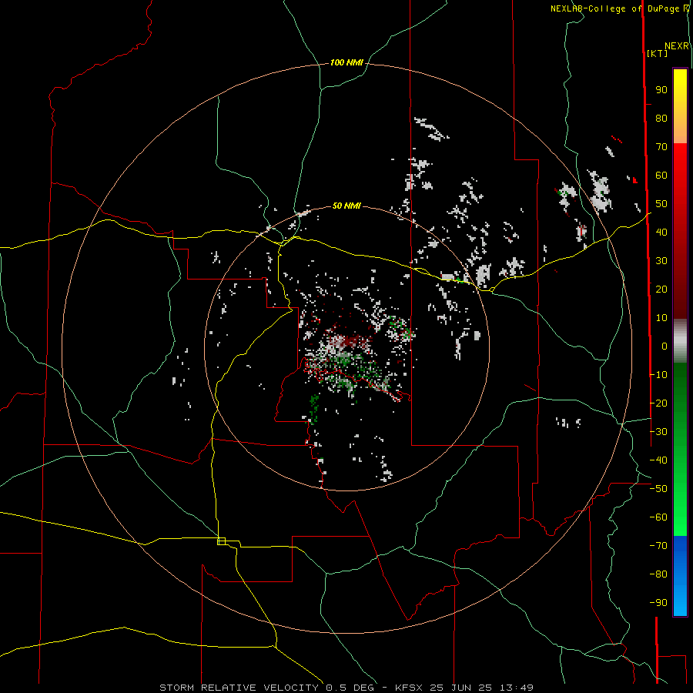This screenshot has height=693, width=693.
Task: Click the 10 value on velocity scale
Action: (661, 318)
